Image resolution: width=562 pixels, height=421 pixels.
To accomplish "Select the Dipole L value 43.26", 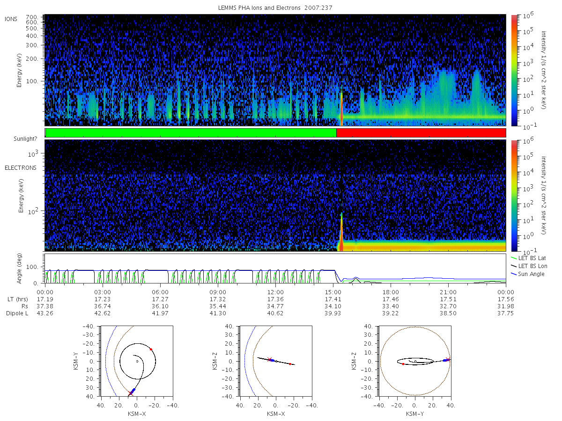I will coord(44,313).
